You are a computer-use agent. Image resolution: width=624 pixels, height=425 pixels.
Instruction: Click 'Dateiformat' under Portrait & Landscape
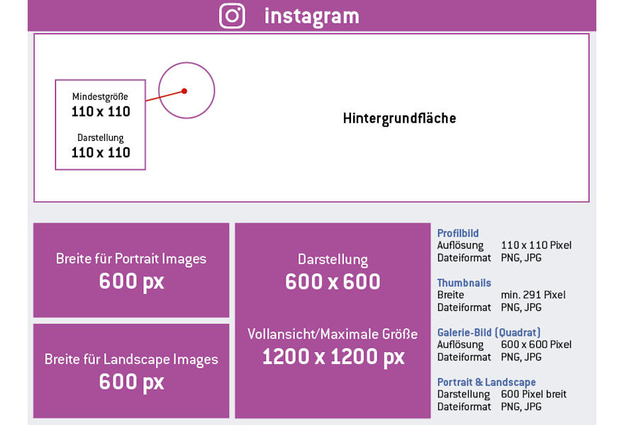(x=464, y=407)
